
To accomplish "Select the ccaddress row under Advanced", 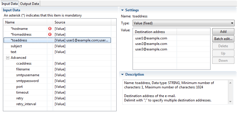I will pyautogui.click(x=57, y=63).
